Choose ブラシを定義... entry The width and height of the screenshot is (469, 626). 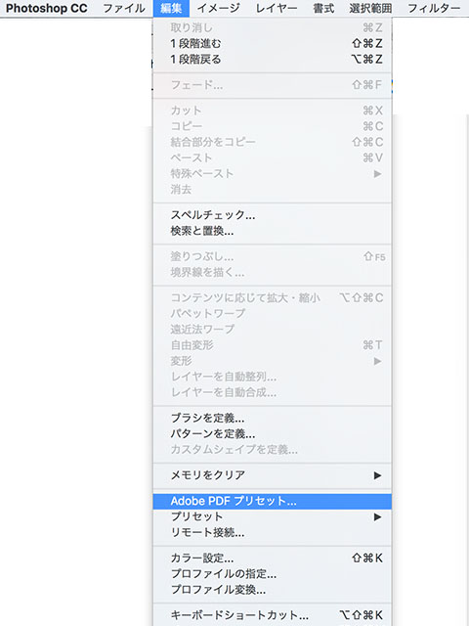273,418
